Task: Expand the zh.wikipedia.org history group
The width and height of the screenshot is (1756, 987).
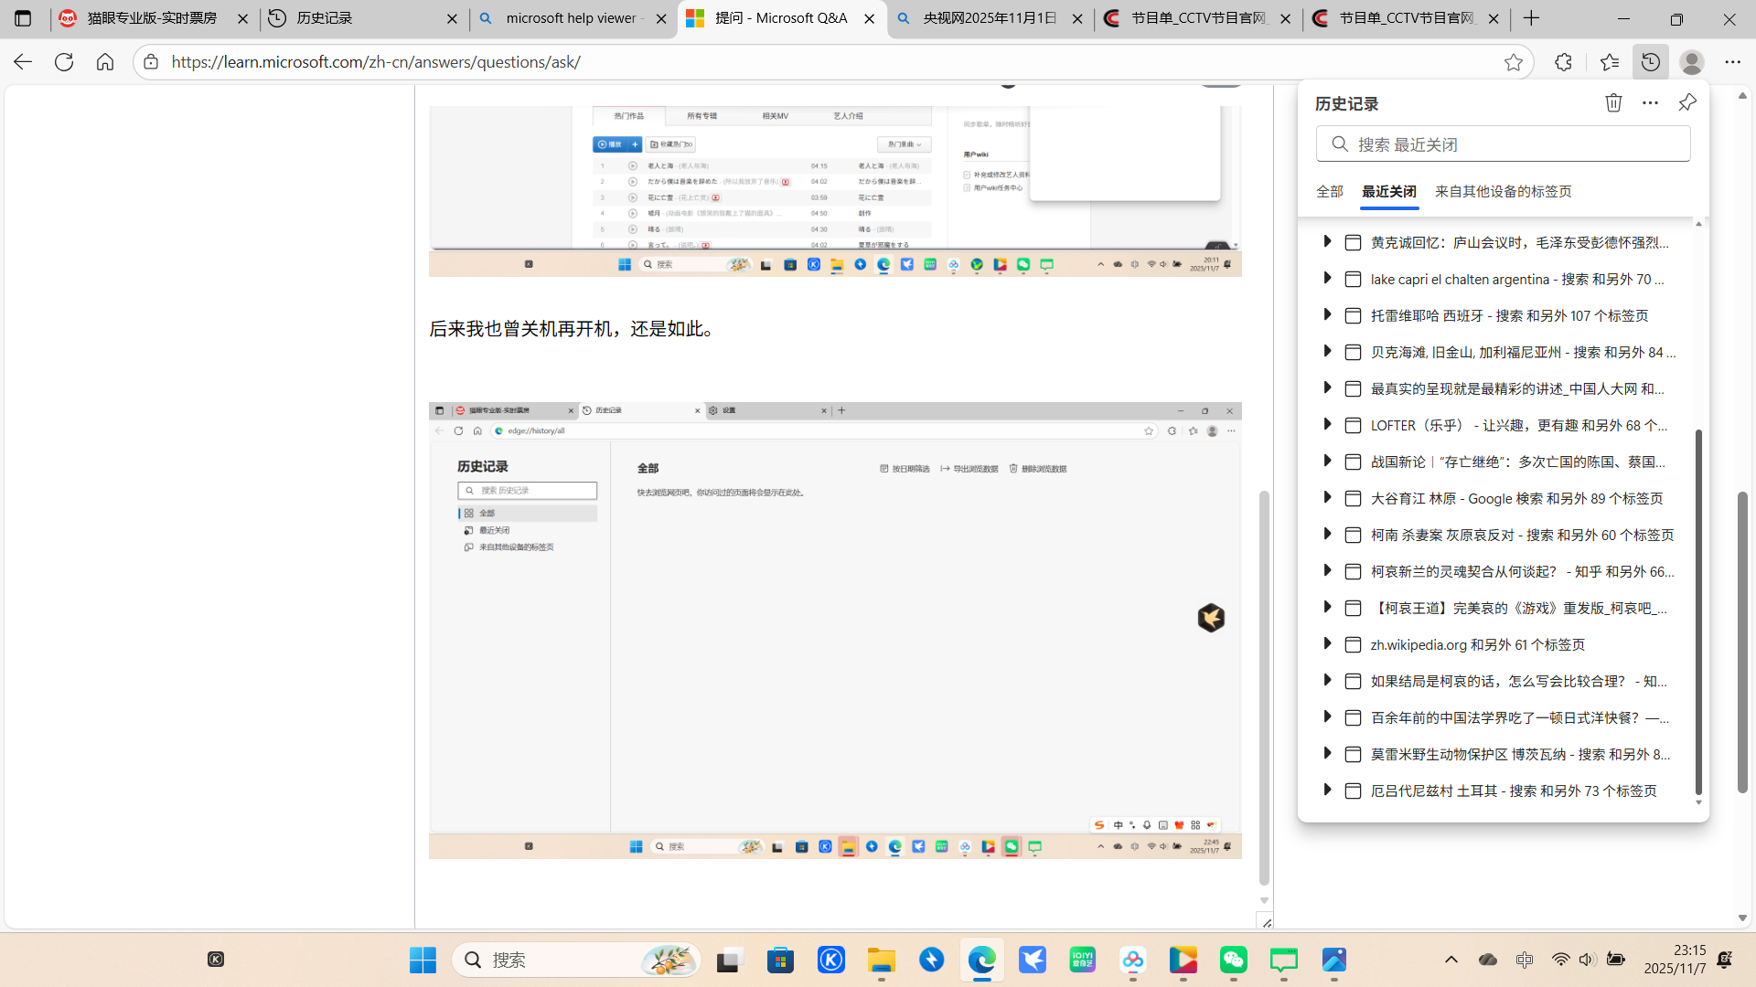Action: pyautogui.click(x=1327, y=643)
